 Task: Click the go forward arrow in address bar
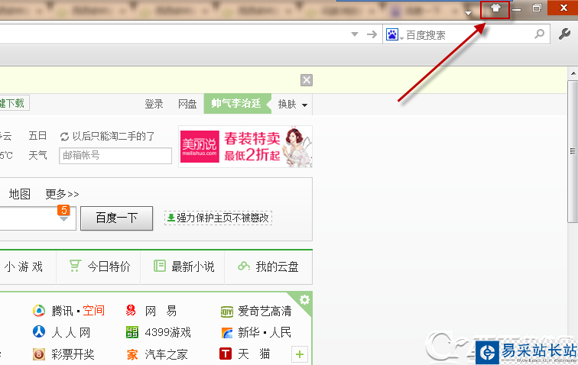372,34
